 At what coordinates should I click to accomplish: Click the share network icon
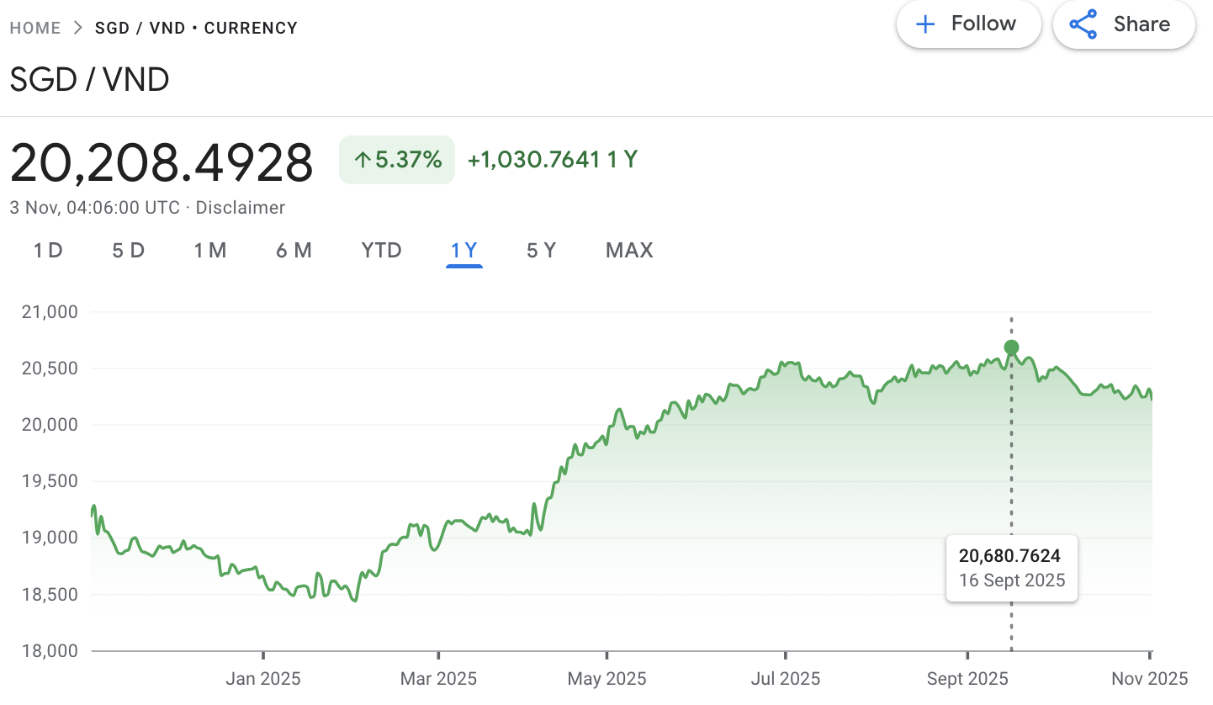(x=1083, y=24)
